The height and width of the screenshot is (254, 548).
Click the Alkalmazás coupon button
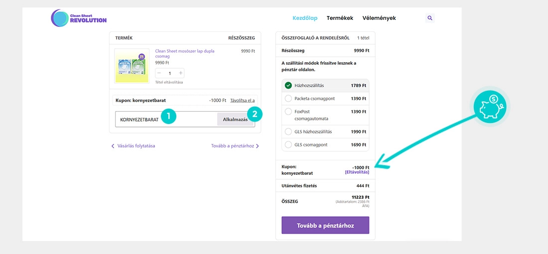[235, 119]
